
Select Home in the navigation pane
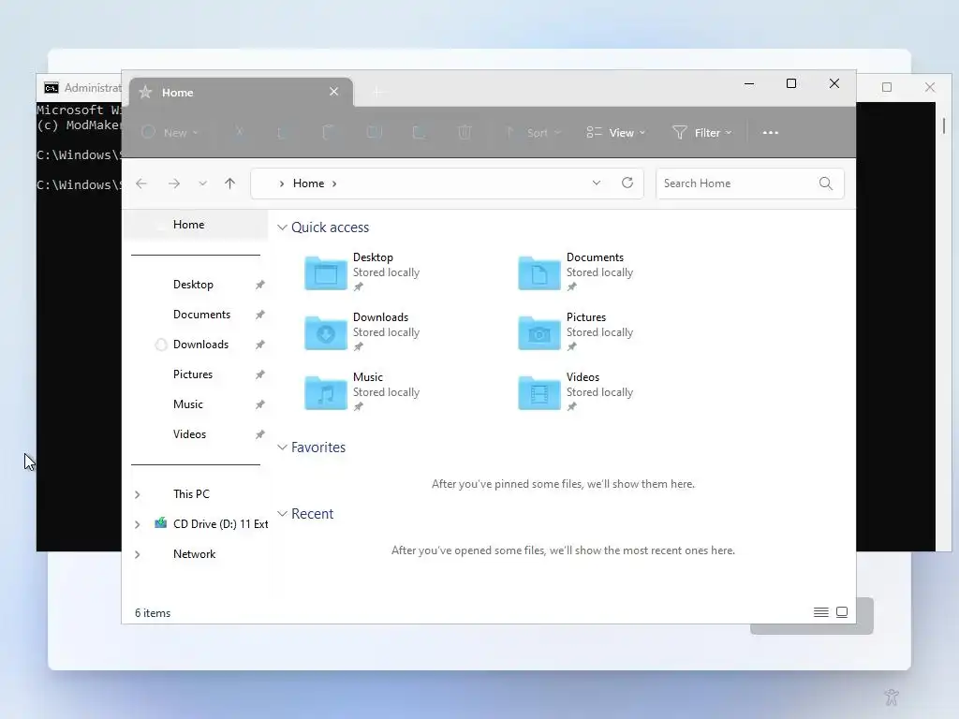196,225
